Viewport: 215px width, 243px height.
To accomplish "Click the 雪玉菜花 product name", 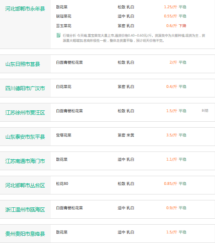I will click(64, 26).
